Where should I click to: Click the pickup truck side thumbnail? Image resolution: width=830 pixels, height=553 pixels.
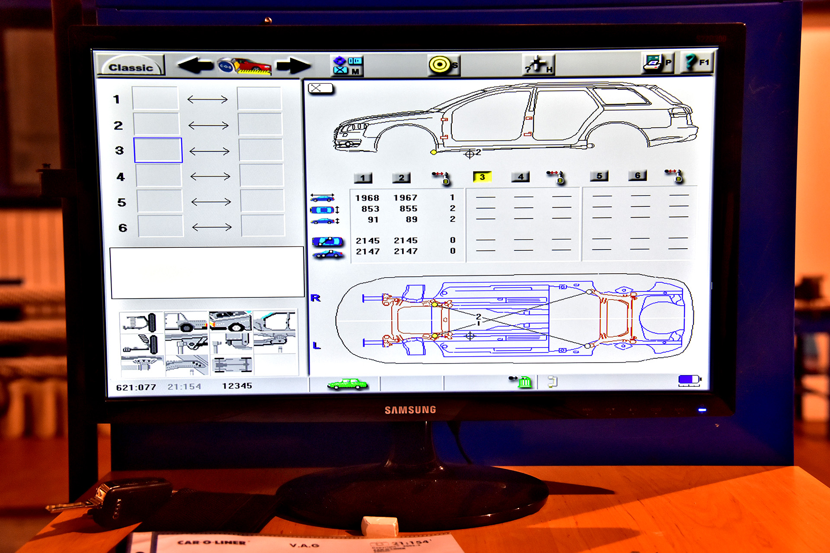tap(186, 322)
